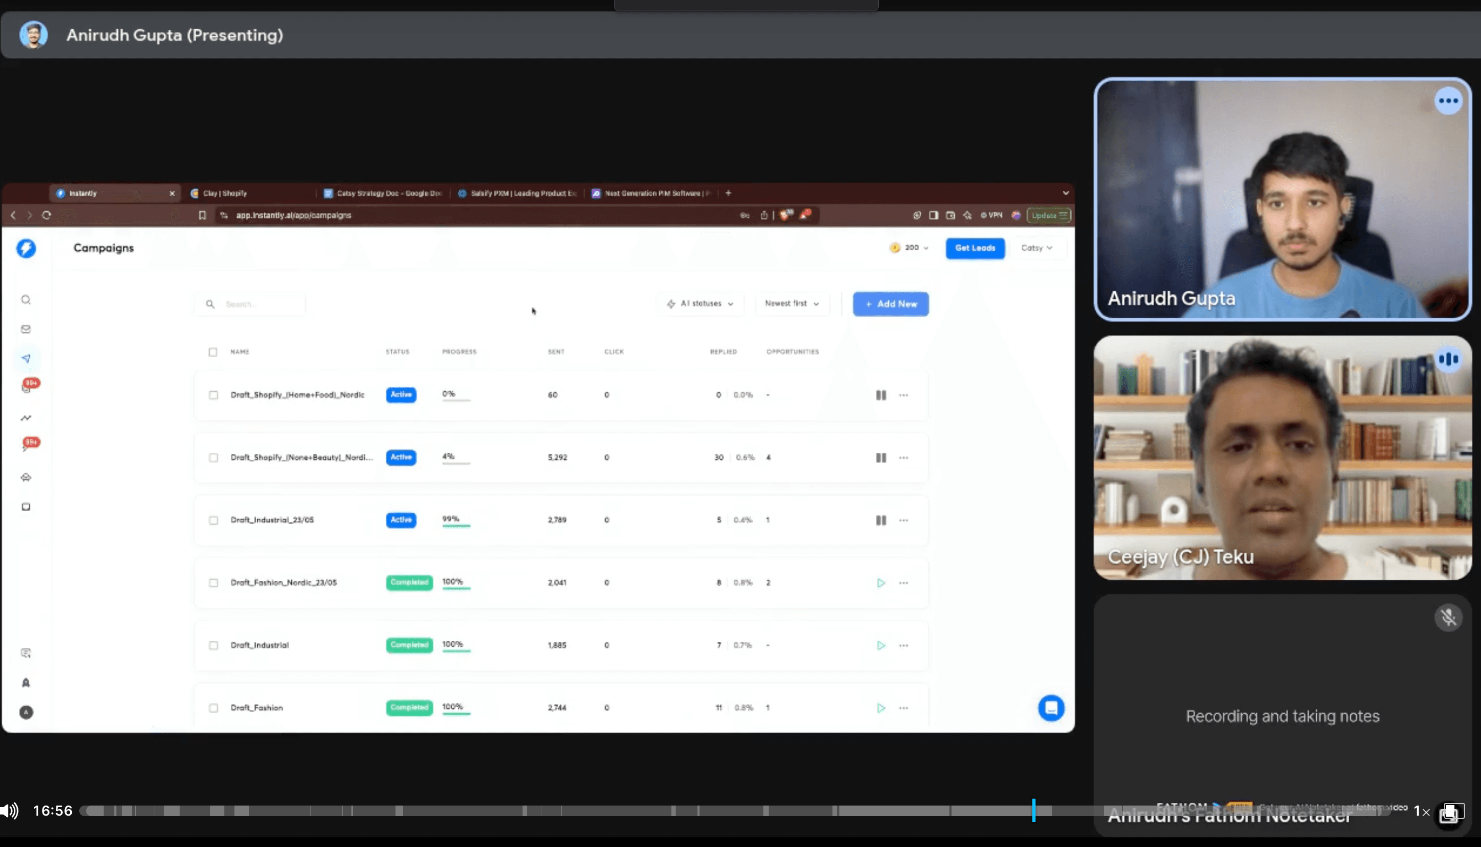Open the three-dot menu for the Draft_Industrial row

[903, 645]
